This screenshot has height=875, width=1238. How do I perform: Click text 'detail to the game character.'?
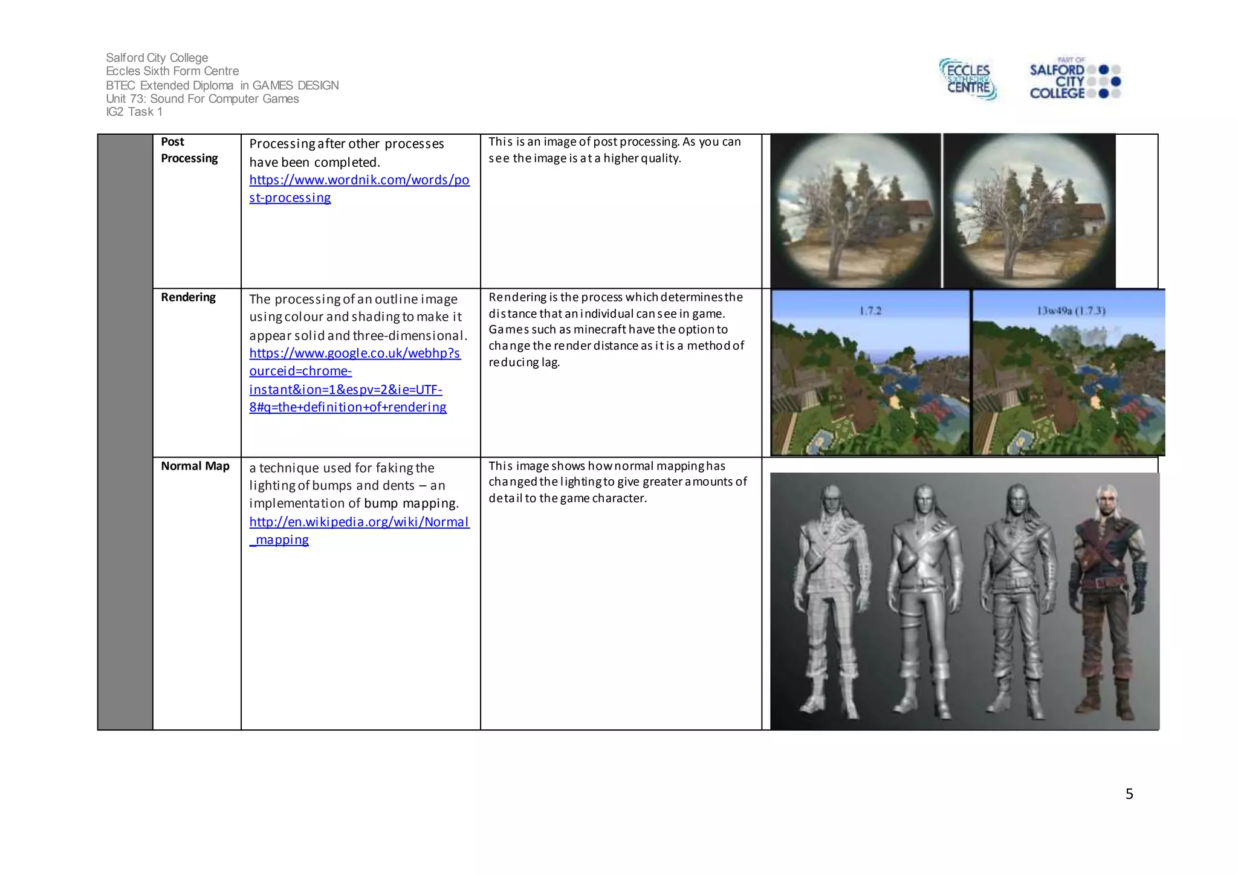568,498
